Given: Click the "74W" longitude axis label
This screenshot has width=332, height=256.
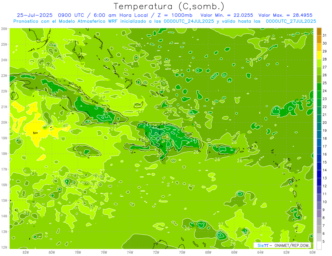Looking at the screenshot, I should [x=130, y=252].
